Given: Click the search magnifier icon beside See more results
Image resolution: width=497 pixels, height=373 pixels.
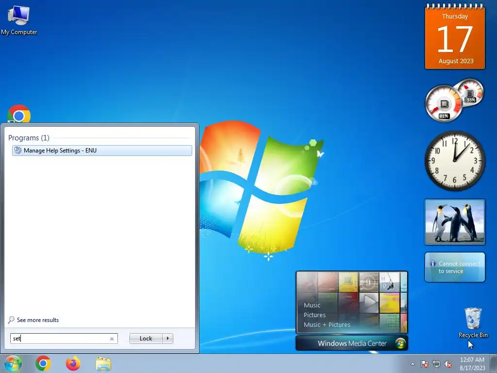Looking at the screenshot, I should pyautogui.click(x=12, y=320).
